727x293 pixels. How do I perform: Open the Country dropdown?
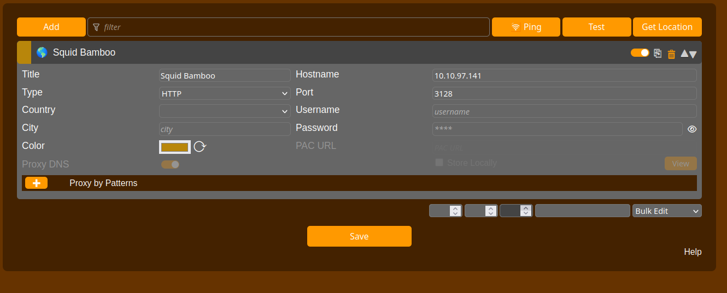coord(225,111)
